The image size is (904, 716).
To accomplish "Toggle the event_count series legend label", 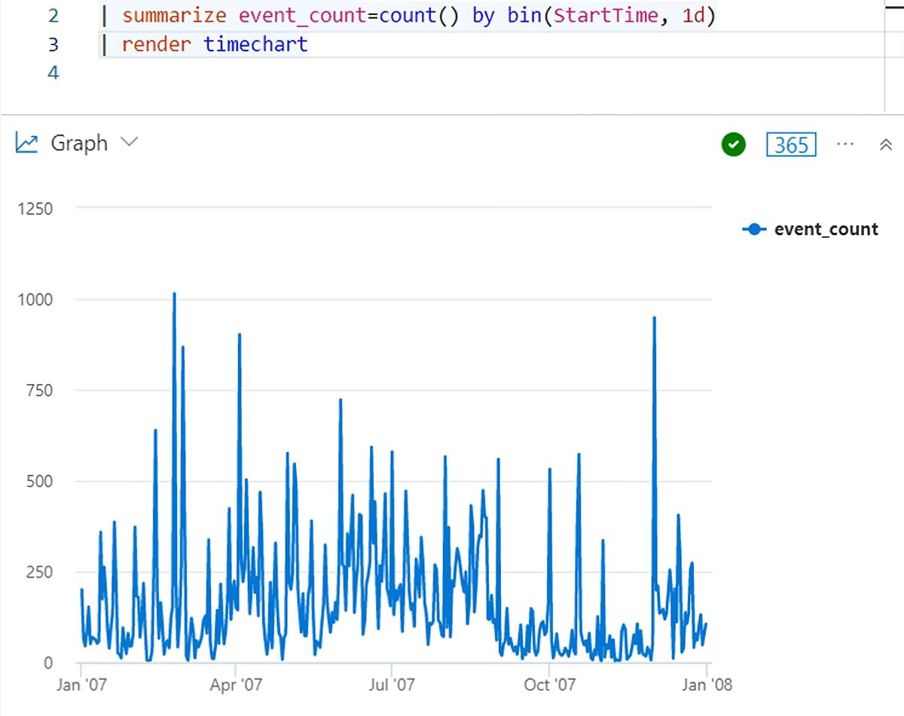I will pos(826,230).
